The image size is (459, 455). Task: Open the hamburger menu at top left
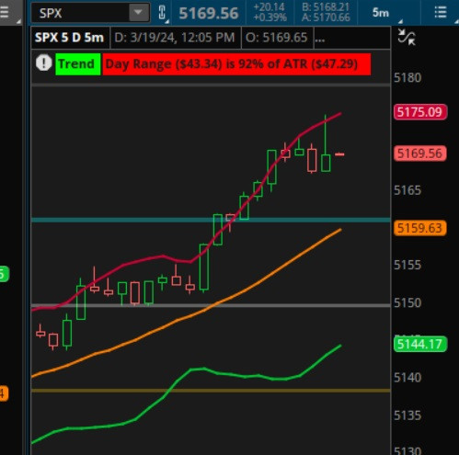point(5,13)
